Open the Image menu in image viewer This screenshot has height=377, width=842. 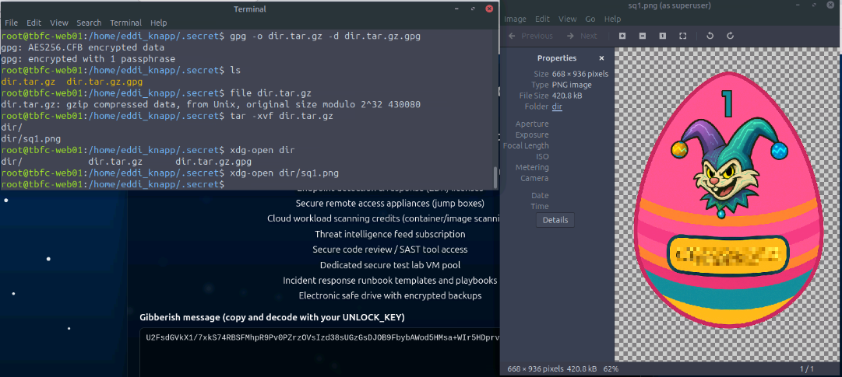click(516, 19)
